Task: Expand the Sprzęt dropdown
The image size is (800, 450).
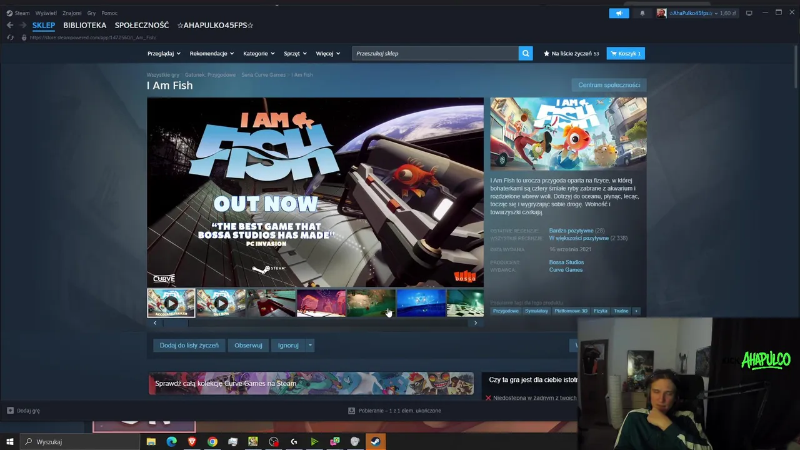Action: coord(295,54)
